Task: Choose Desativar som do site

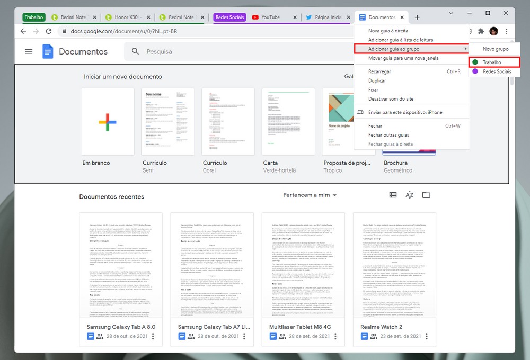Action: pyautogui.click(x=412, y=99)
